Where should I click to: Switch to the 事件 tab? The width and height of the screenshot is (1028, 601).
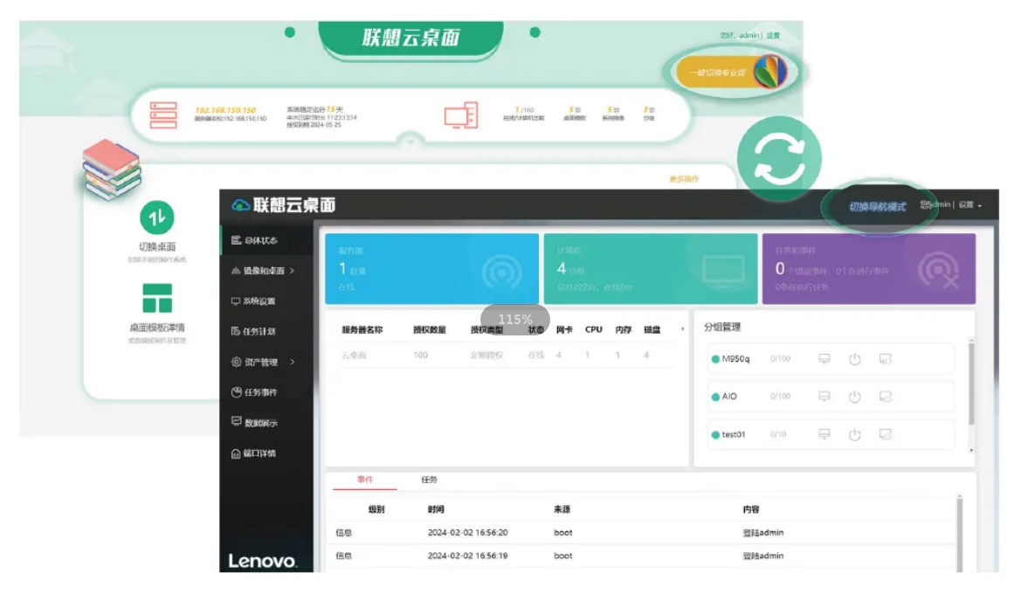365,480
